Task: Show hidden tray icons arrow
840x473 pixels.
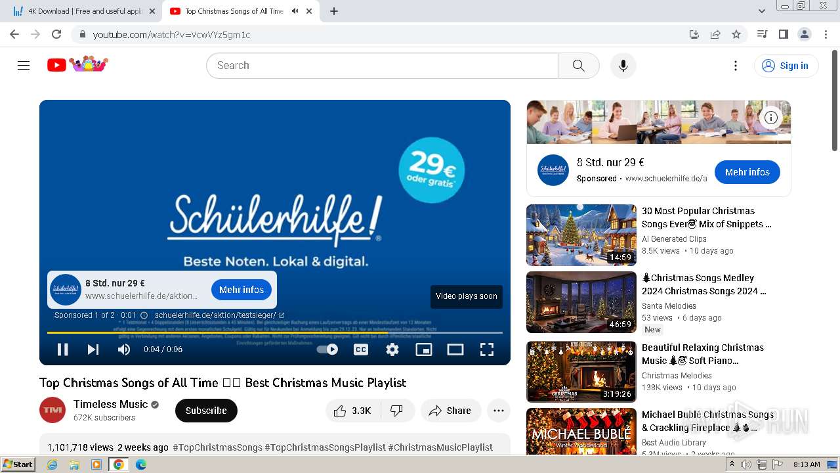Action: point(732,464)
